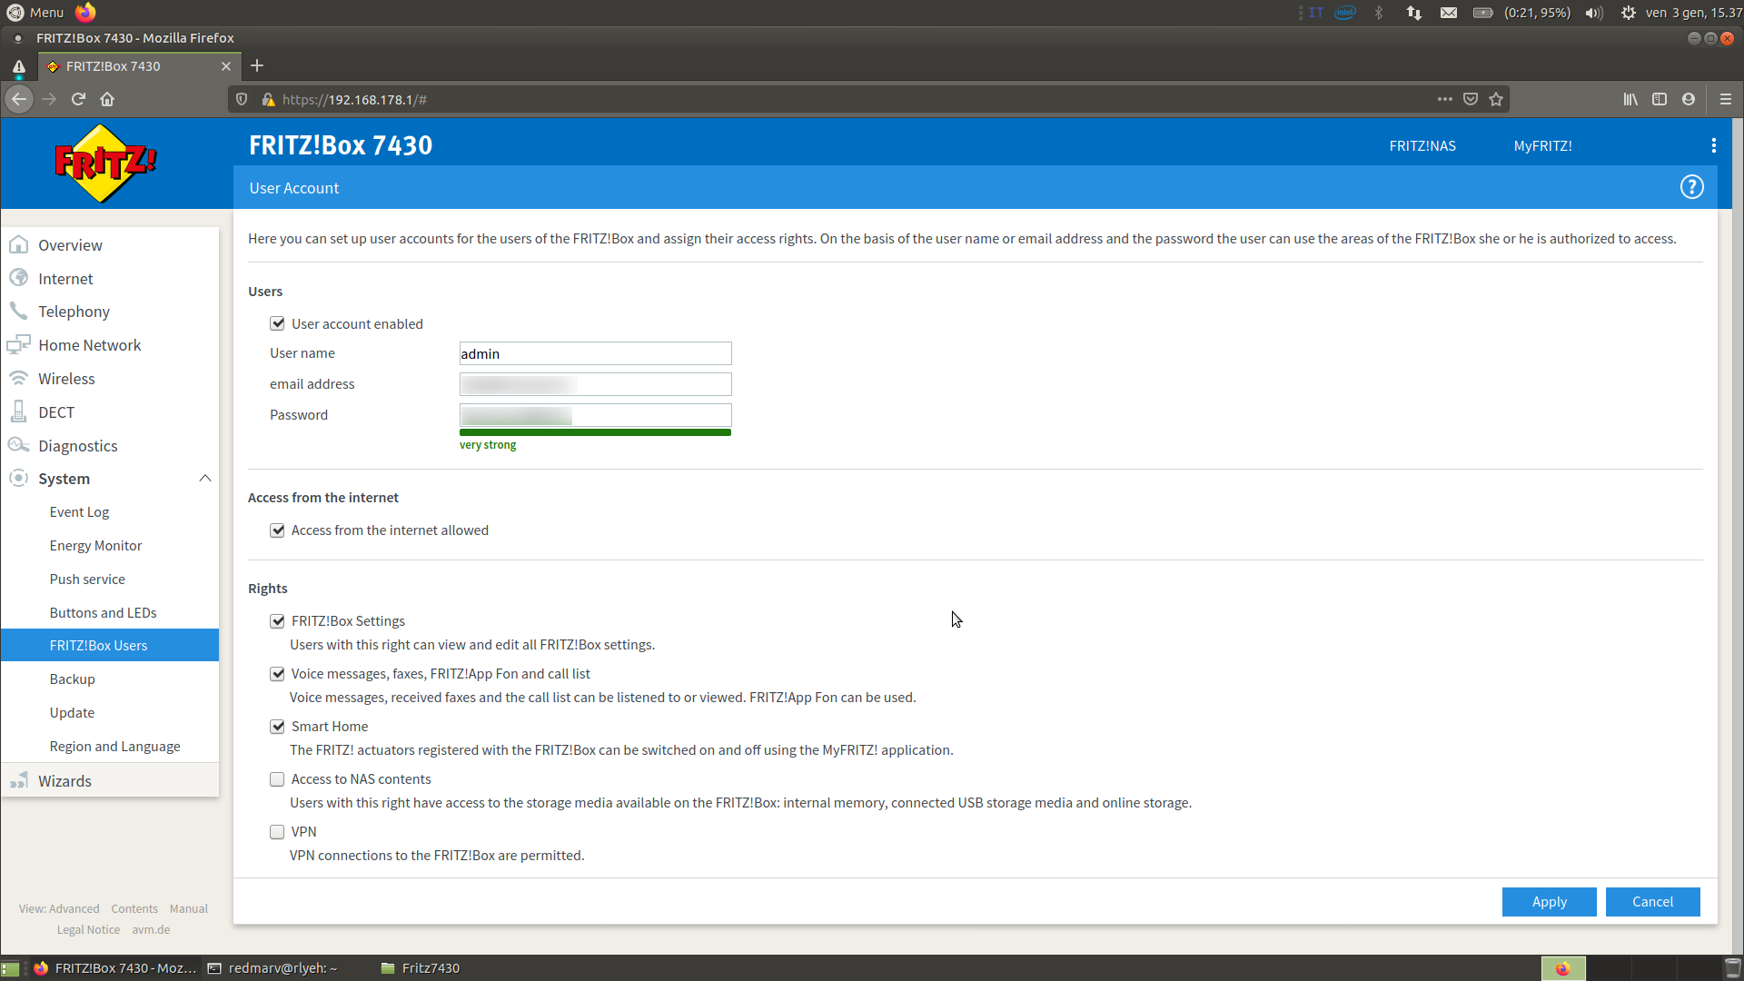
Task: Open the three-dot FRITZ!Box options menu
Action: pos(1713,145)
